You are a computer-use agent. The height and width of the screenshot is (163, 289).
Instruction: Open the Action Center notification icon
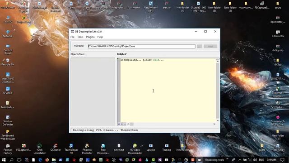[283, 160]
